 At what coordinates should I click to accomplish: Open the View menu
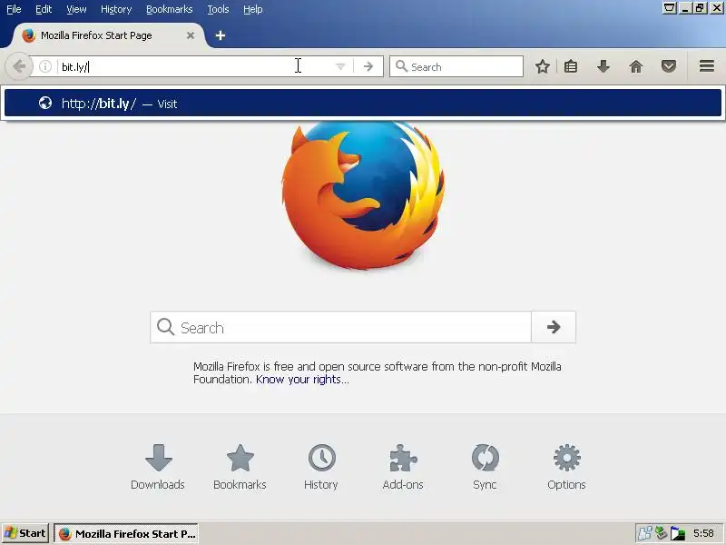(76, 9)
